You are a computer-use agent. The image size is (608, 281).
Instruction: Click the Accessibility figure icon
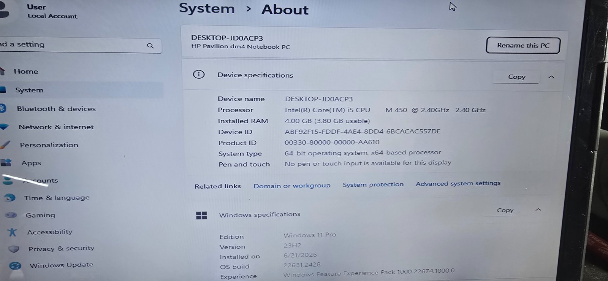pyautogui.click(x=13, y=232)
